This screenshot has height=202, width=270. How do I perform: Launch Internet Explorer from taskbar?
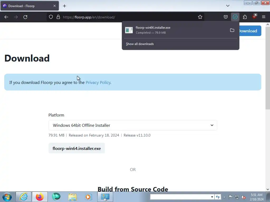tap(23, 197)
